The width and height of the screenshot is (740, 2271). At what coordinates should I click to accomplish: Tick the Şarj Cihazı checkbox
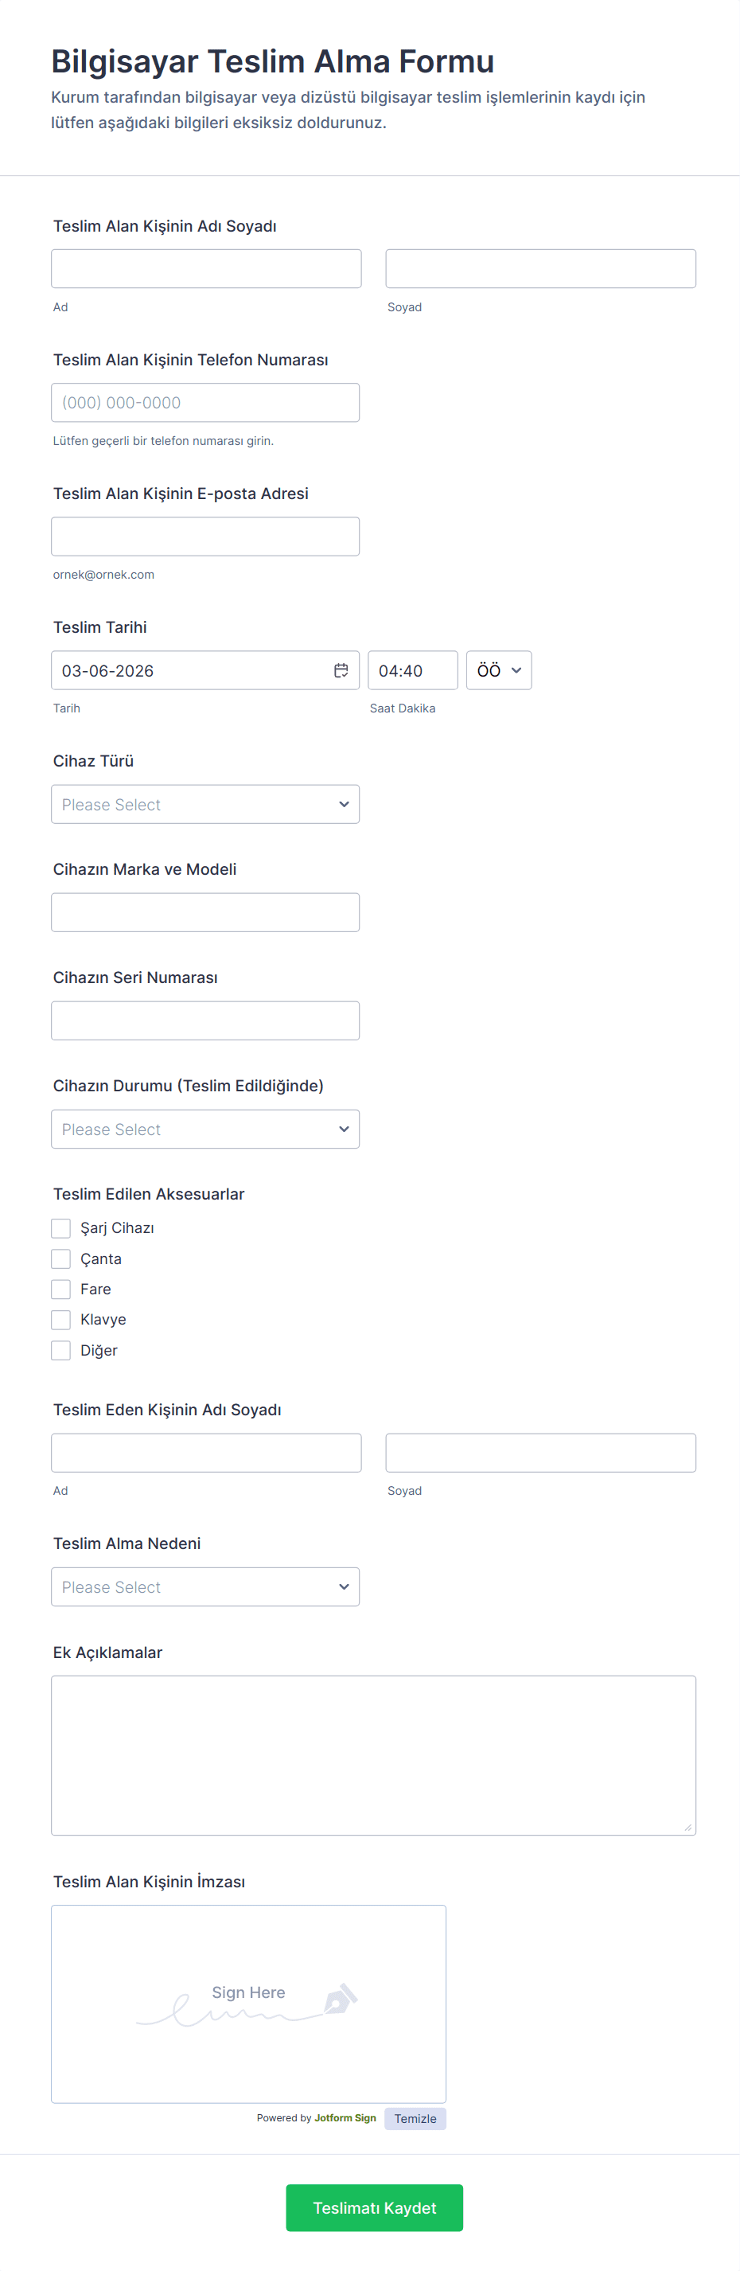click(60, 1228)
